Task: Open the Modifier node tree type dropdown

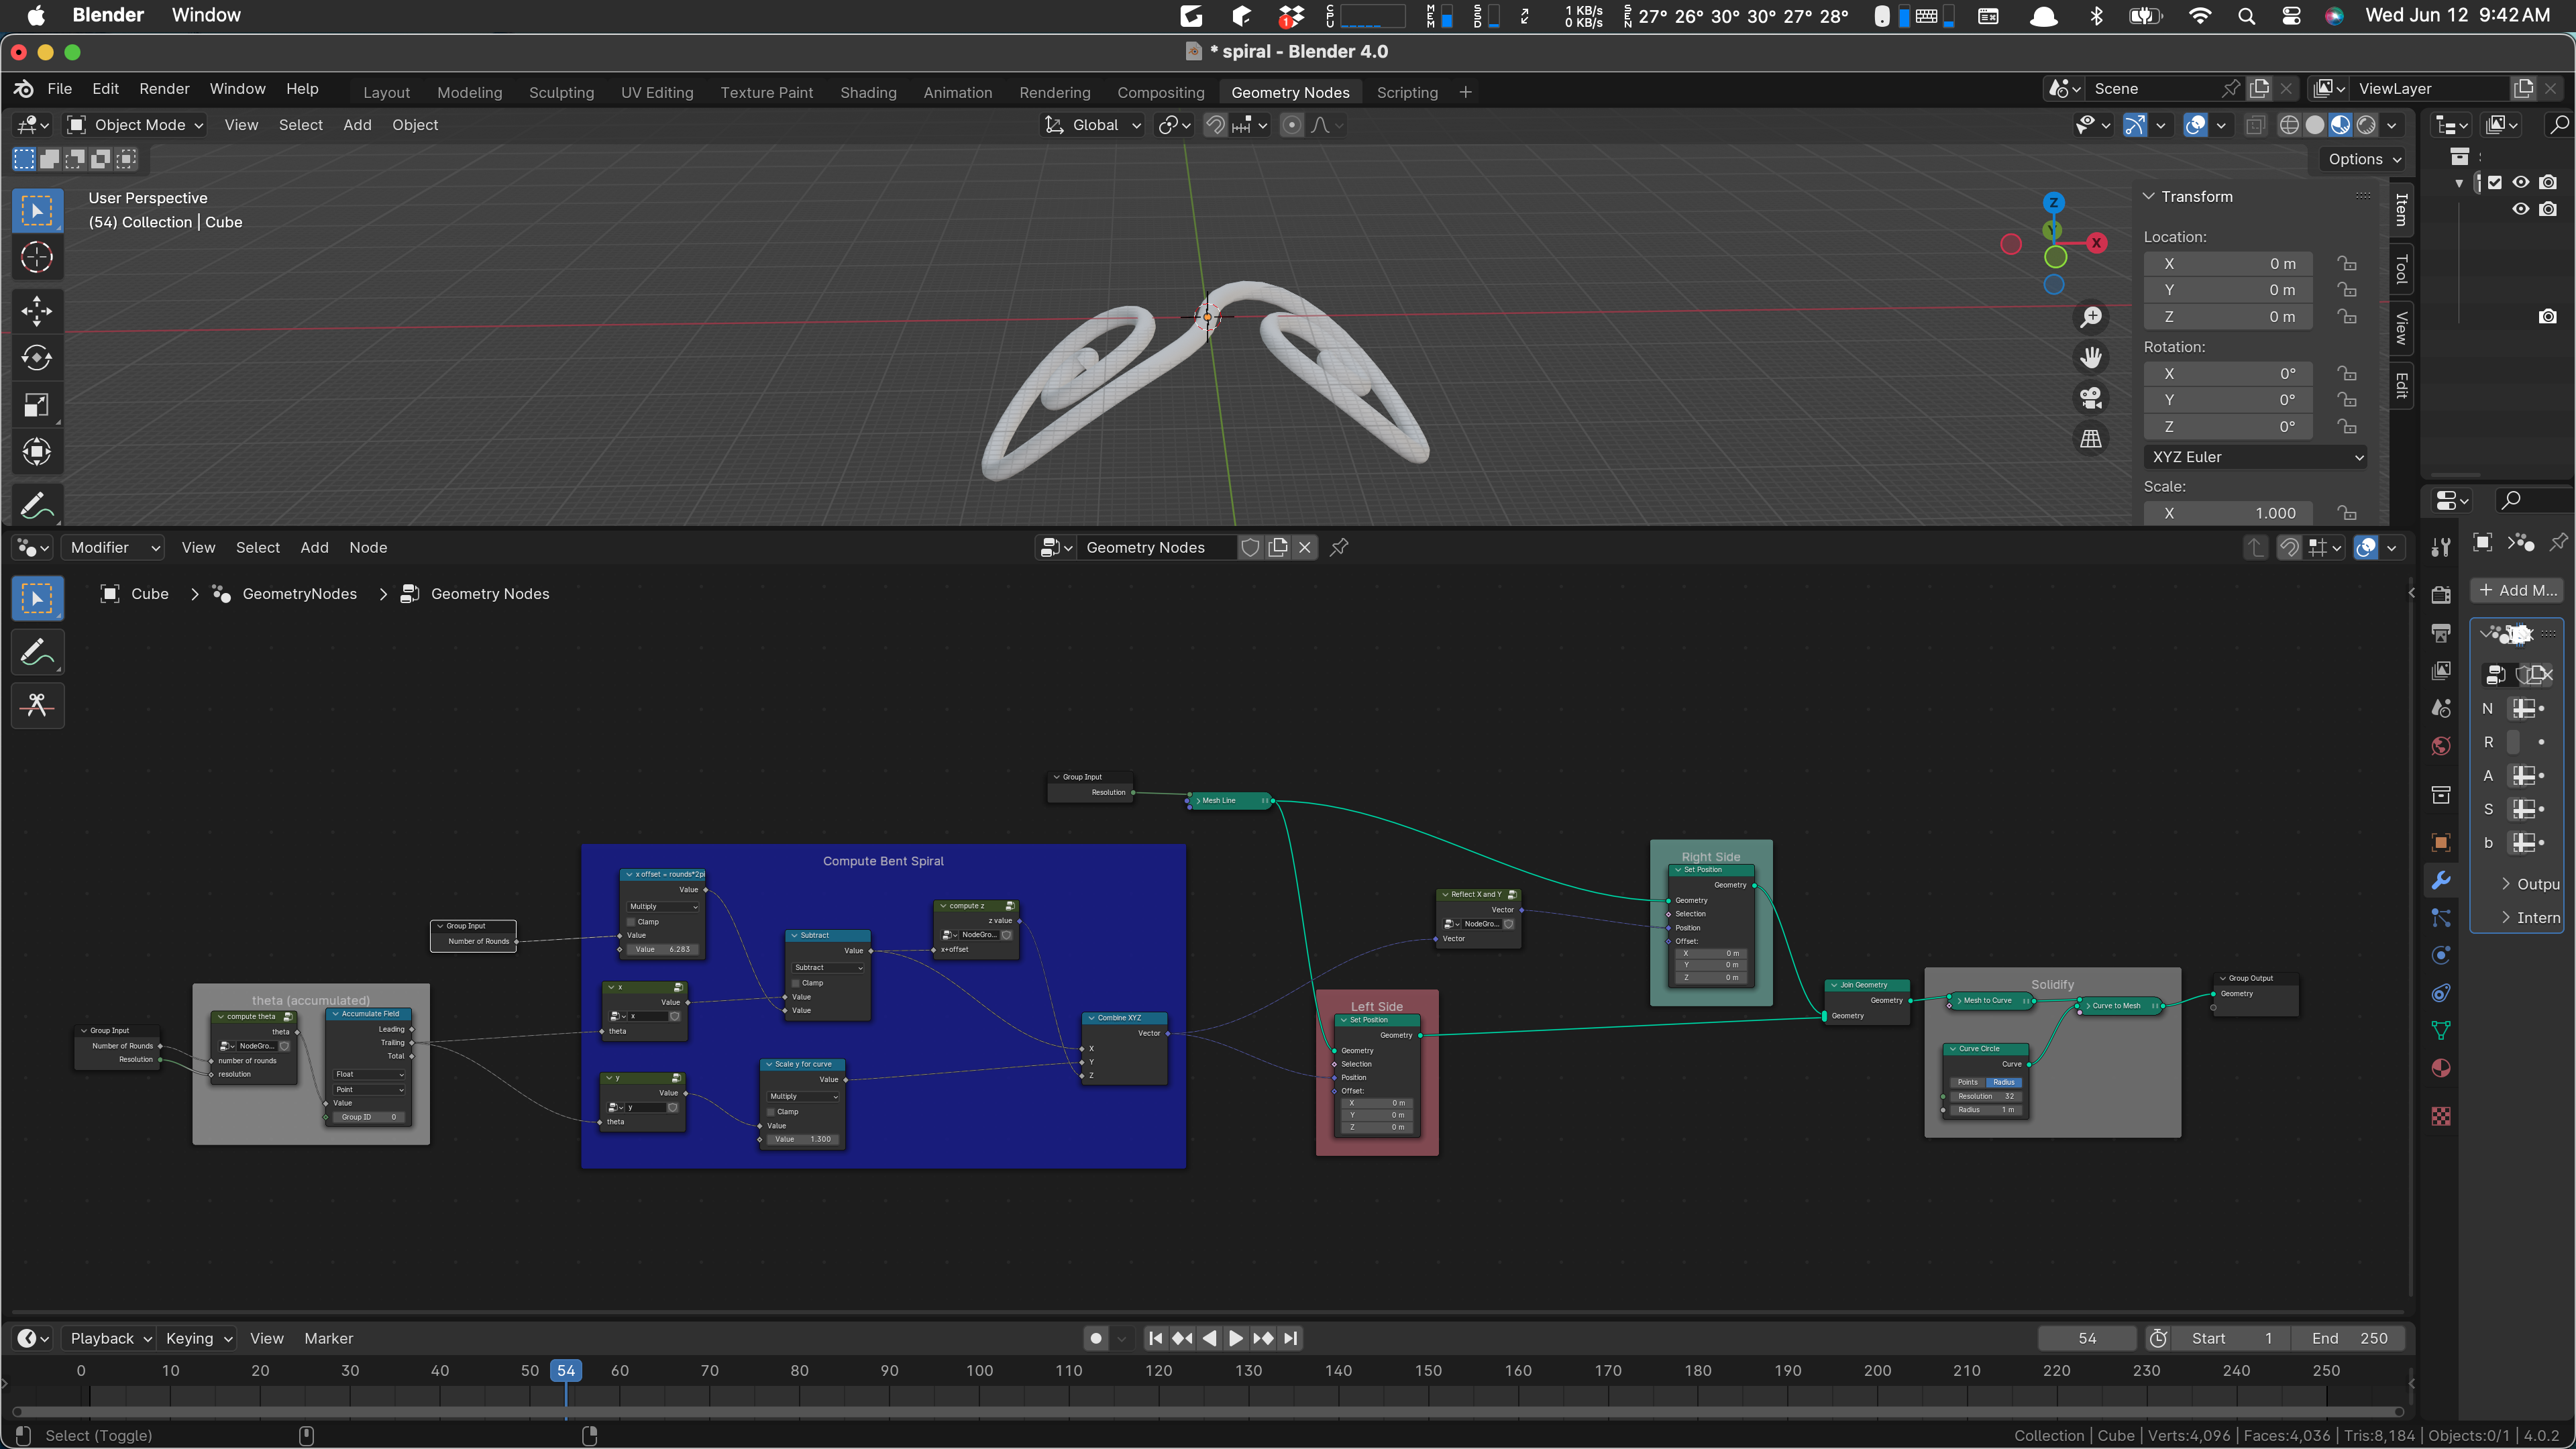Action: (x=113, y=547)
